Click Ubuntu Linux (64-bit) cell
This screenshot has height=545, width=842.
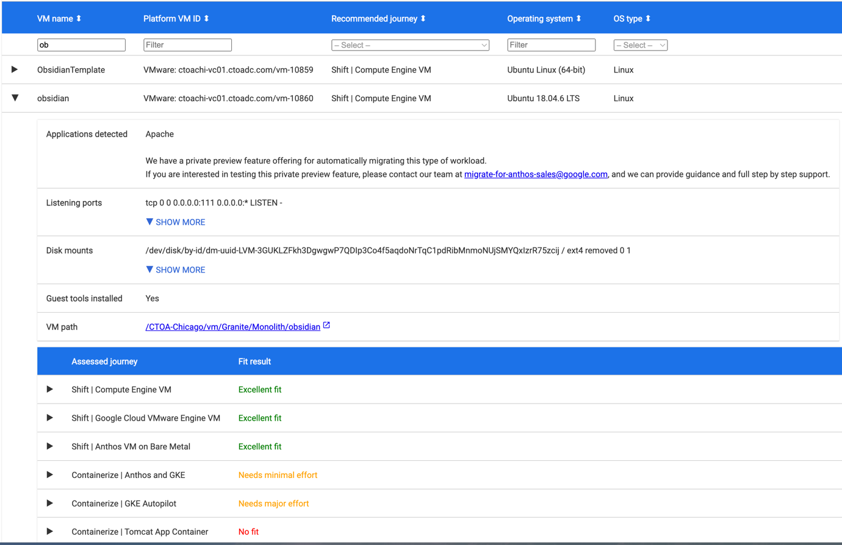pyautogui.click(x=546, y=70)
